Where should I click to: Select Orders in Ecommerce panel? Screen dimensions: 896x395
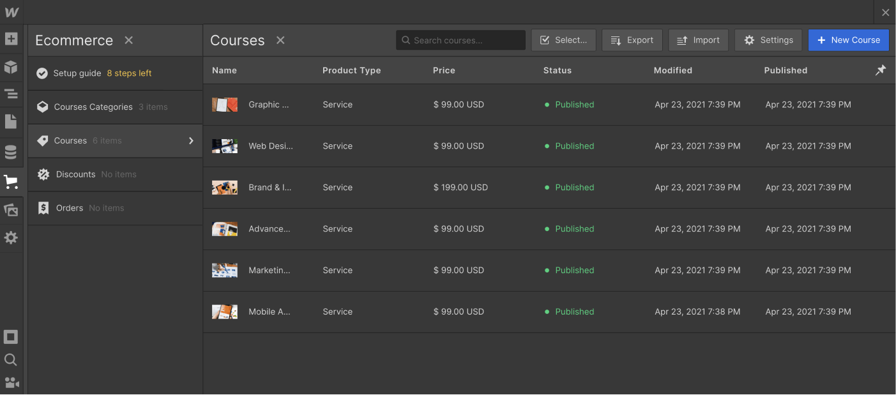[116, 208]
